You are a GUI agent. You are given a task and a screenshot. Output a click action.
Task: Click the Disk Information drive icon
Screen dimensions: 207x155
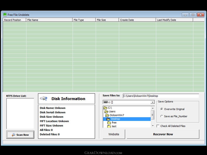pos(43,98)
